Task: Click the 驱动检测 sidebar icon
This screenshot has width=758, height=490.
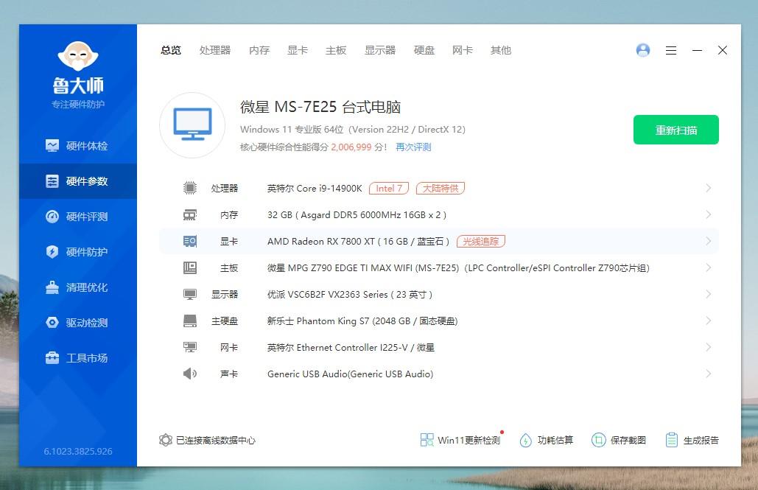Action: click(x=52, y=323)
